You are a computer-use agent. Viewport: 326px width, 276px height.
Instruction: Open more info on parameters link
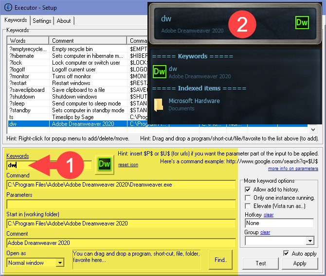pyautogui.click(x=293, y=169)
